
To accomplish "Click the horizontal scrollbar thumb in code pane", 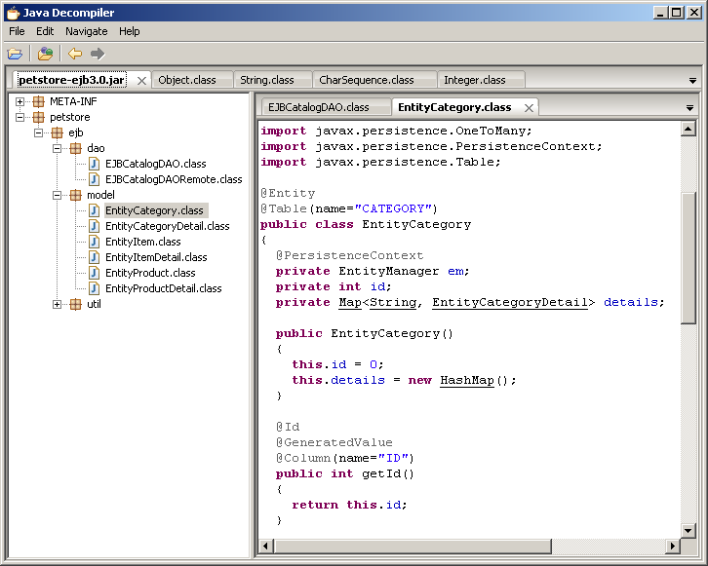I will pos(413,547).
